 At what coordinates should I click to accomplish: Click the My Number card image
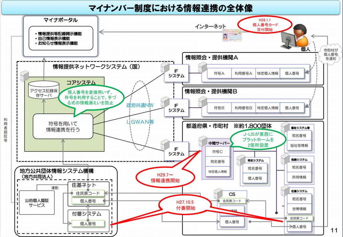232,36
